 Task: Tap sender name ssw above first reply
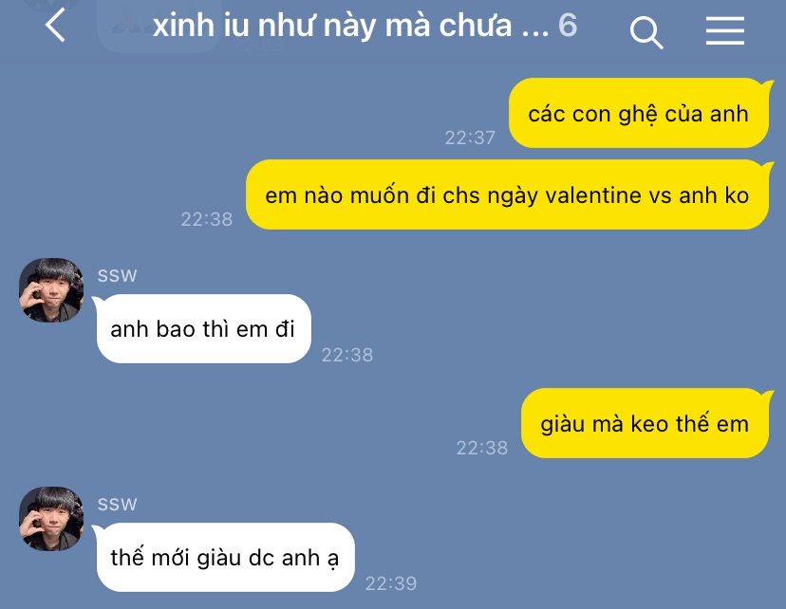click(x=117, y=275)
